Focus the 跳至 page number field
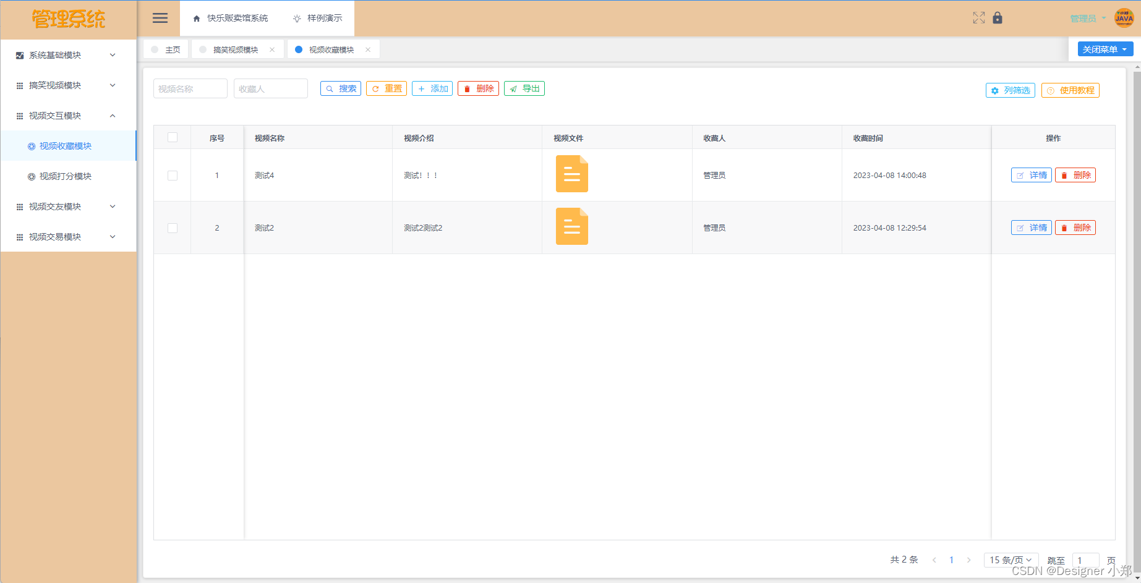The height and width of the screenshot is (583, 1141). (1085, 560)
